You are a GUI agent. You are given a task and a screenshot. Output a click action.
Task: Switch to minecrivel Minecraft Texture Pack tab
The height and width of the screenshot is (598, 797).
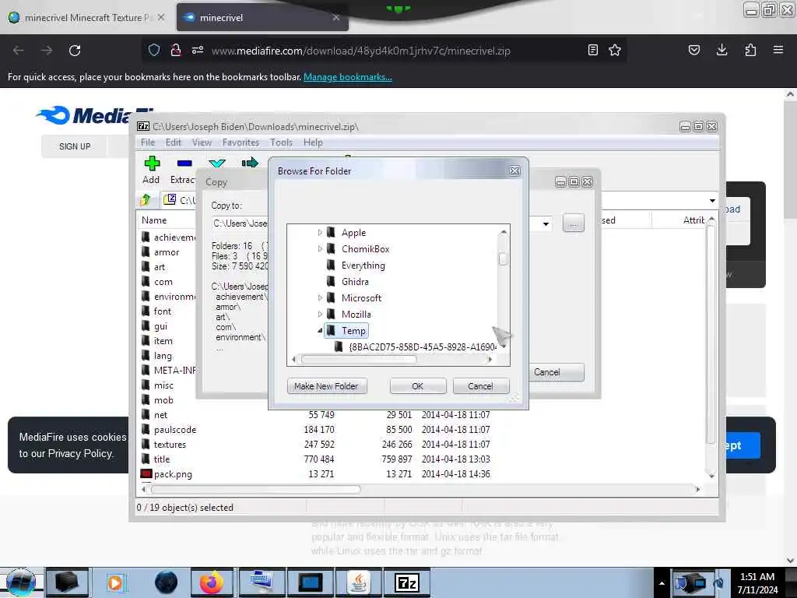pyautogui.click(x=86, y=17)
